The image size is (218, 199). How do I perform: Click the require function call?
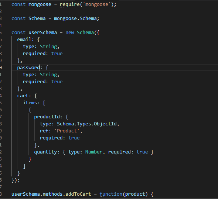tap(70, 4)
